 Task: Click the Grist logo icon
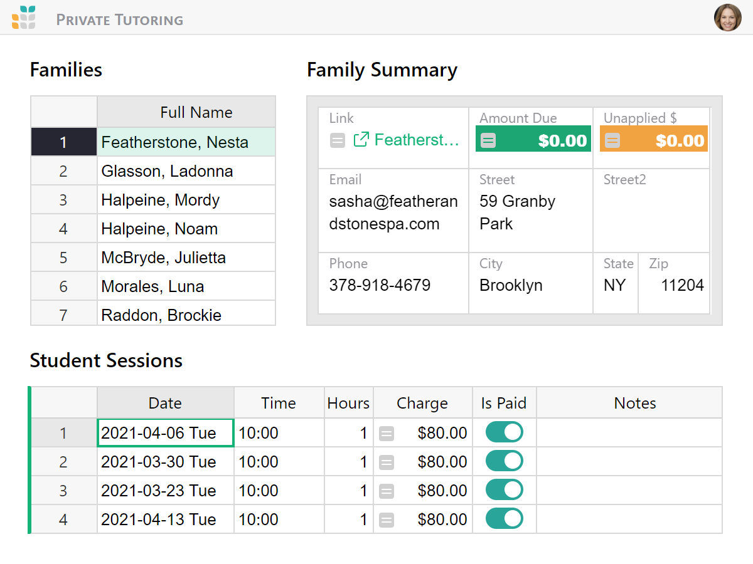pyautogui.click(x=24, y=18)
